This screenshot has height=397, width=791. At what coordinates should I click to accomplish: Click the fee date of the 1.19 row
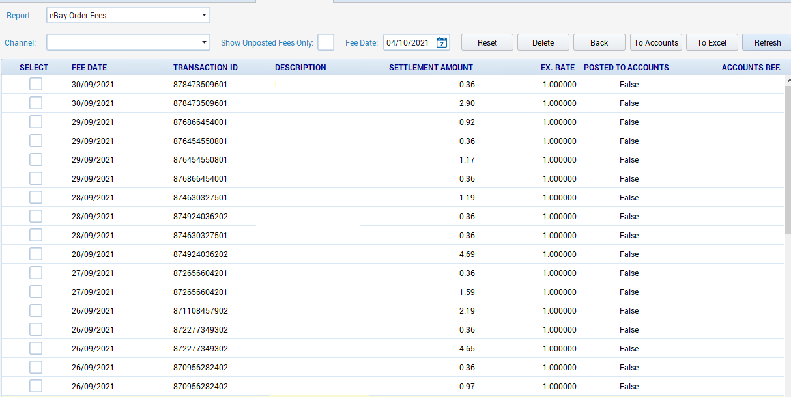click(x=93, y=198)
